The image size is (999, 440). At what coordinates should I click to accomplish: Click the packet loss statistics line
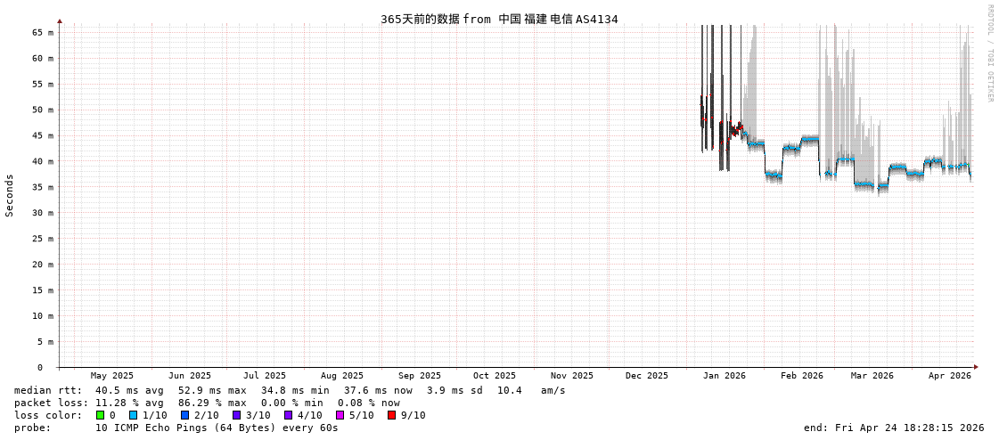pyautogui.click(x=207, y=403)
